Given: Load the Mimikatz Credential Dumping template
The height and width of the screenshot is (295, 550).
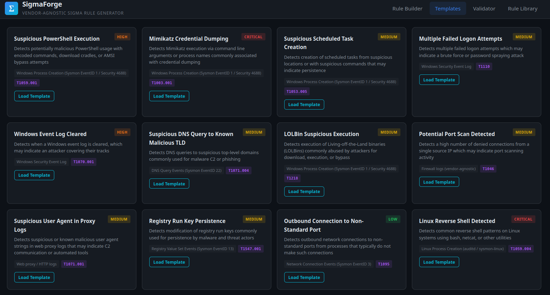Looking at the screenshot, I should 169,96.
